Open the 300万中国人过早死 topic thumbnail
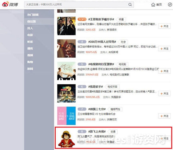Screen dimensions: 173x150 (x=66, y=49)
